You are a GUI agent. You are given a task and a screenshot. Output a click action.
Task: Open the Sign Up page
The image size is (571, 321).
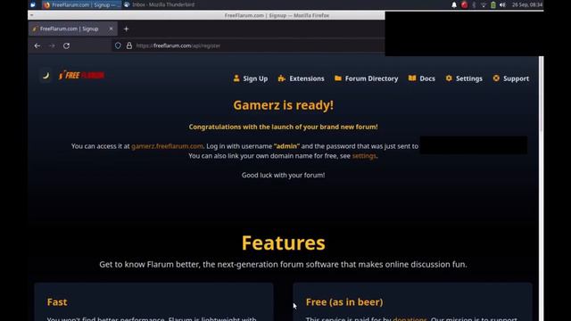coord(251,78)
